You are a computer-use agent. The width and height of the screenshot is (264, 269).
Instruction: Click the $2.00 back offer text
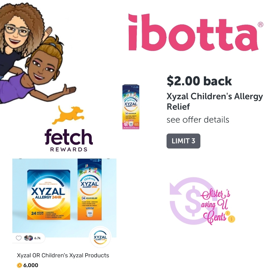point(199,81)
